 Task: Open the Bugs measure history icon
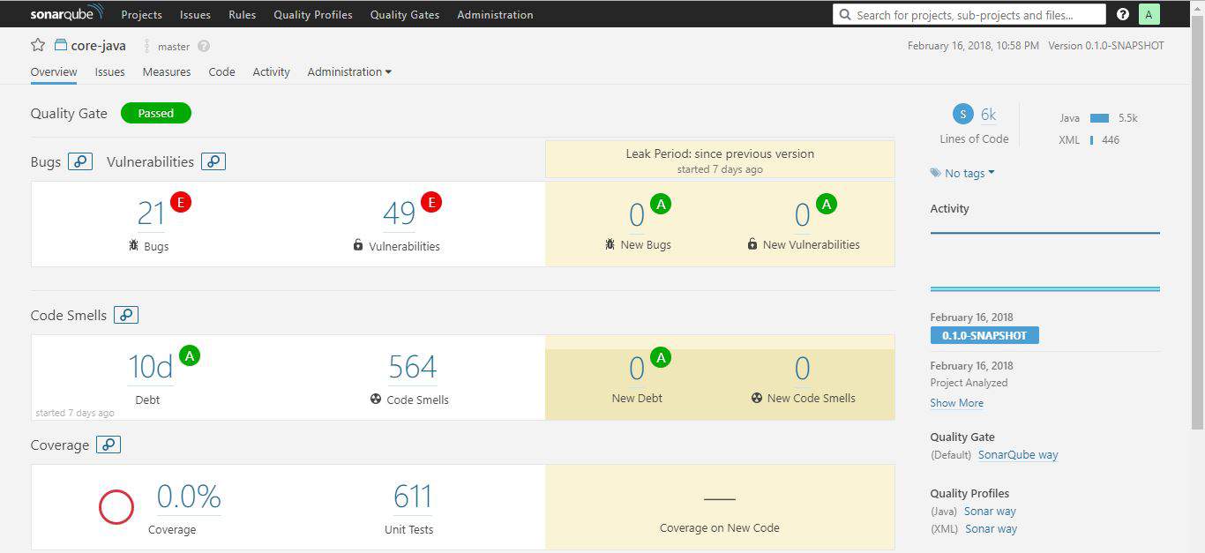(80, 161)
